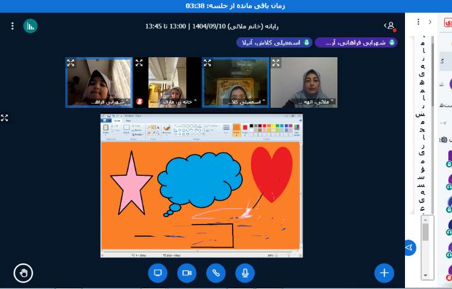Fullscreen the rightmost teacher webcam video
Screen dimensions: 452x289
[x=276, y=63]
